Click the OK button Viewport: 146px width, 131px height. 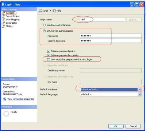point(116,126)
